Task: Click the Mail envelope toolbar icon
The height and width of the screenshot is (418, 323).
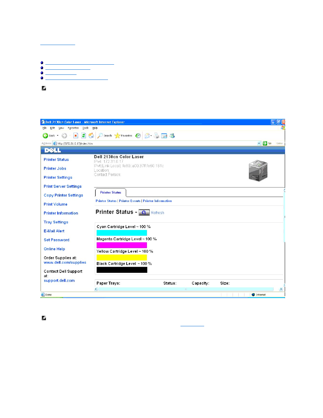Action: tap(147, 136)
